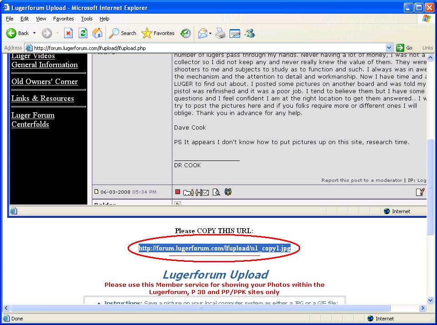Stop page loading with the red X icon
This screenshot has width=437, height=325.
68,34
